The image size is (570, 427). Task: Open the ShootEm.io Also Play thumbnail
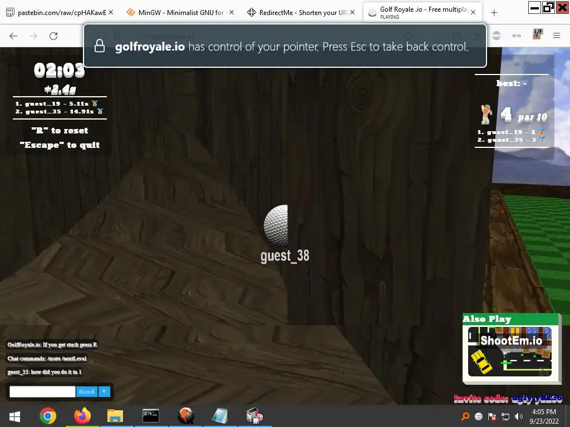510,351
